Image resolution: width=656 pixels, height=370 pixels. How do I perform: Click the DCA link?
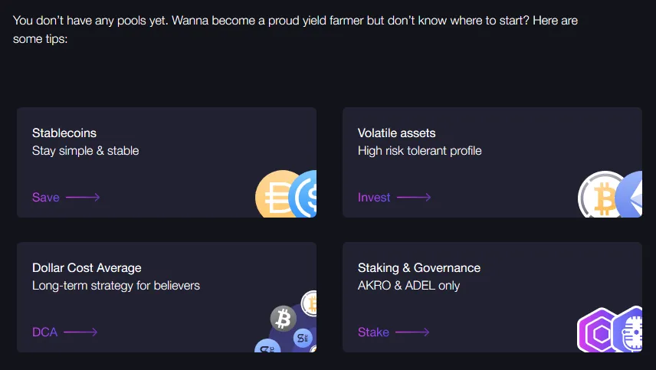pos(44,332)
